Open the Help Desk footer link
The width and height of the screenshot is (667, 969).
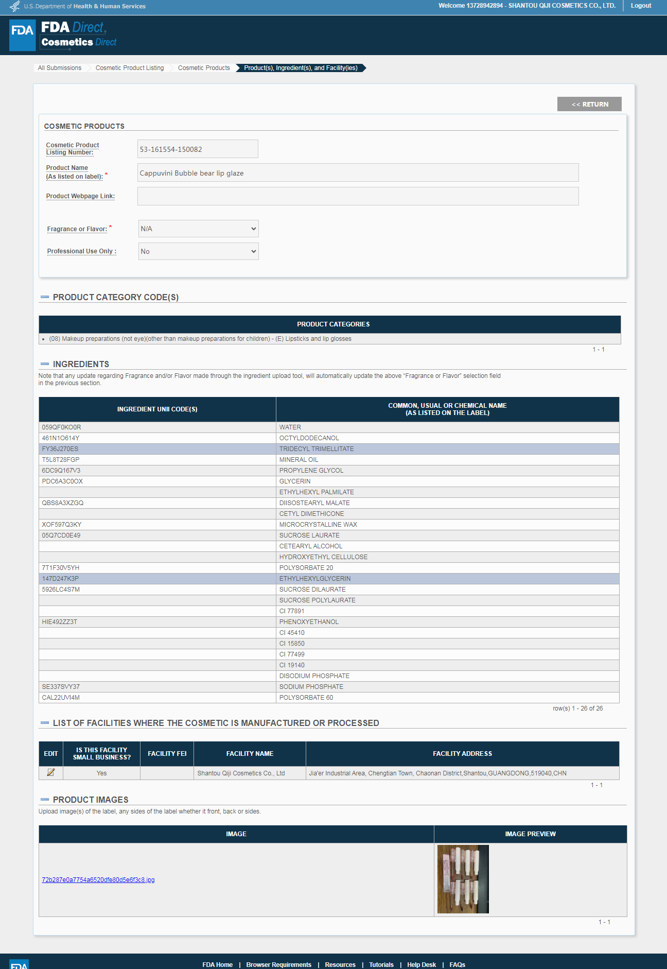click(421, 964)
